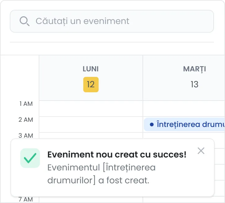Click the MARȚI day header
225x203 pixels.
[x=195, y=69]
